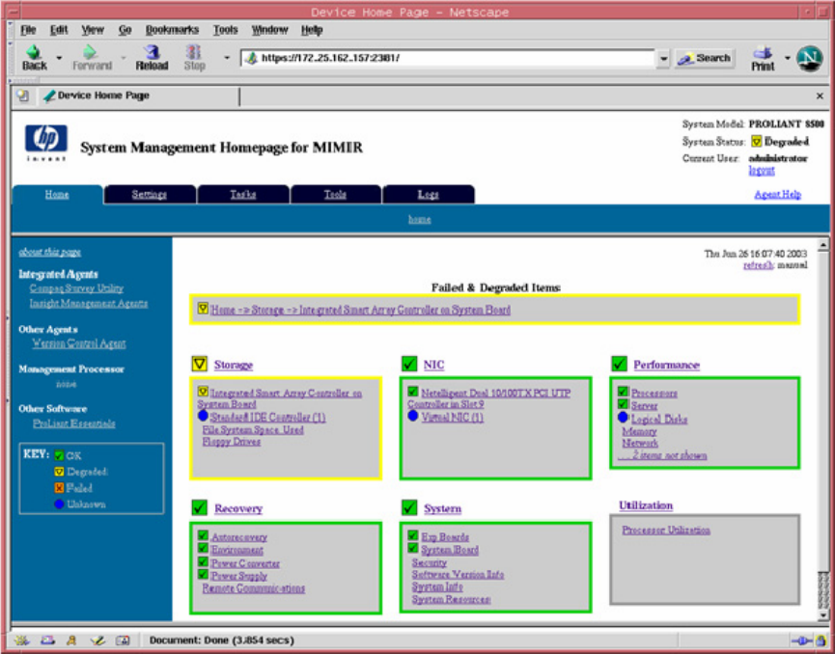Switch to the Logs tab

(429, 194)
